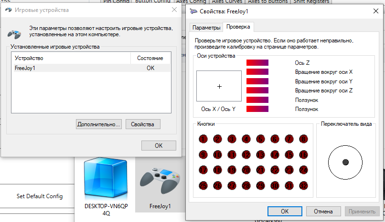The width and height of the screenshot is (385, 222).
Task: Click the joystick icon in Свойства: FreeJoy1 title bar
Action: [193, 11]
